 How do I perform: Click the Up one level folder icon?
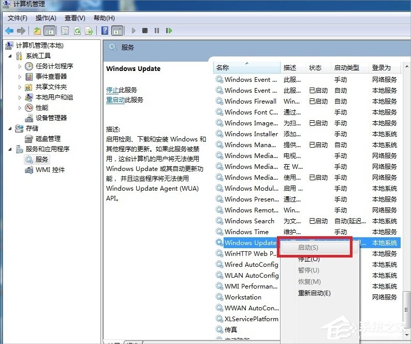(37, 31)
